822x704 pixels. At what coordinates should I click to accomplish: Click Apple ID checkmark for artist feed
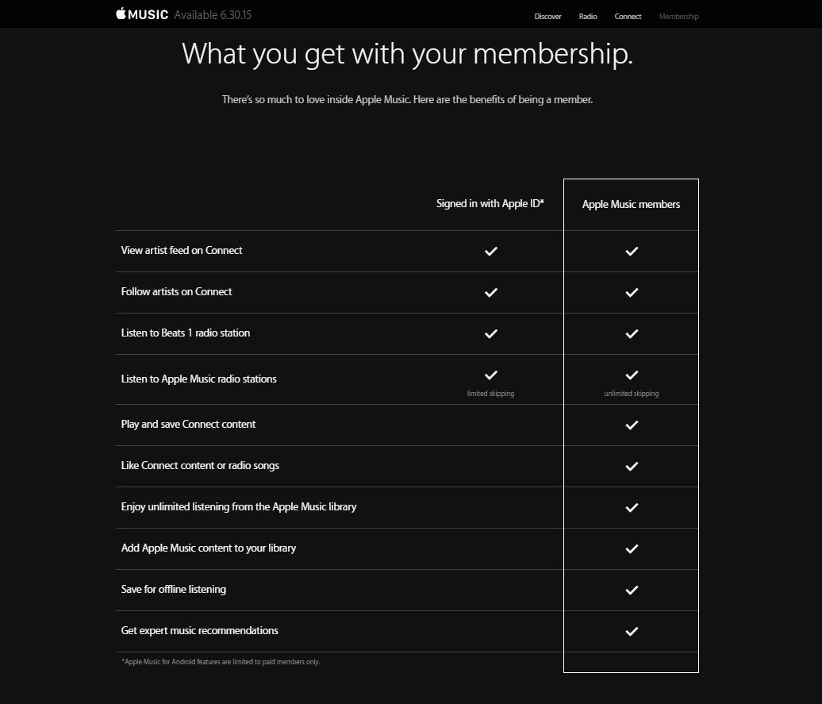491,251
